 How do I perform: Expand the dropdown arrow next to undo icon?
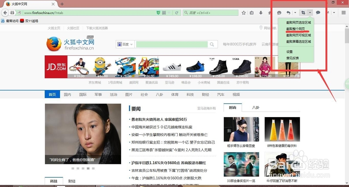pos(295,13)
